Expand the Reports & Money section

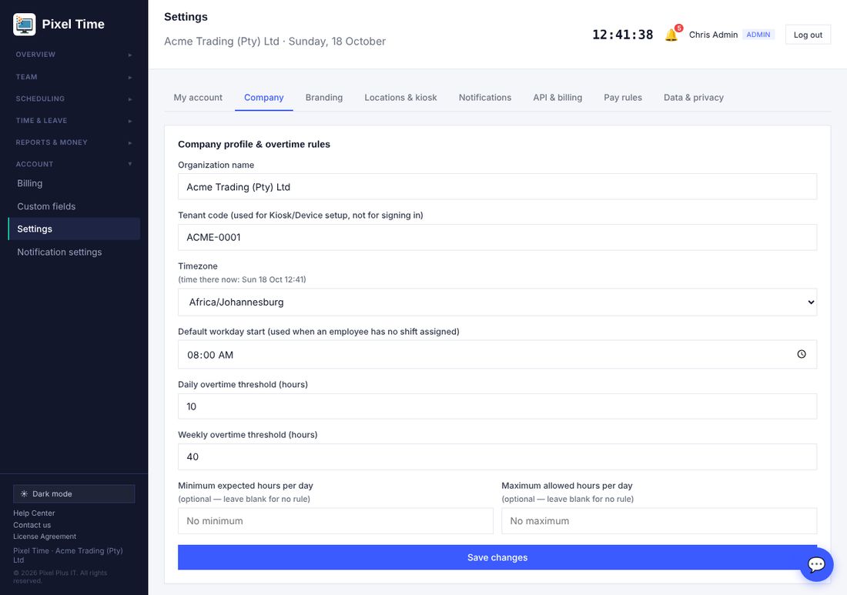point(74,142)
